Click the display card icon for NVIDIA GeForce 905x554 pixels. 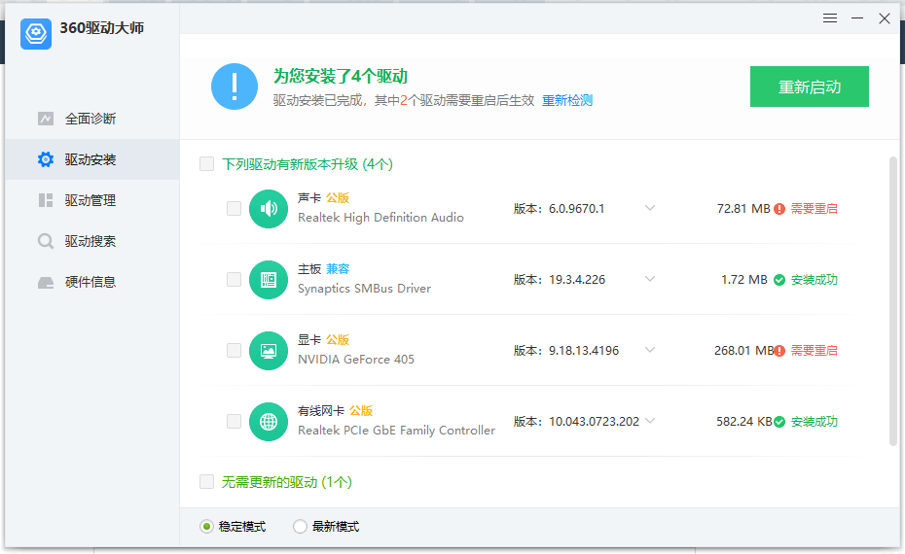point(269,351)
